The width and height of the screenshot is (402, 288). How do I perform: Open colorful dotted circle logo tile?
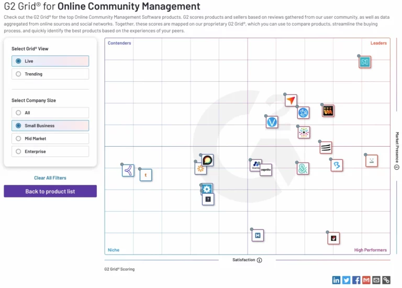point(304,132)
